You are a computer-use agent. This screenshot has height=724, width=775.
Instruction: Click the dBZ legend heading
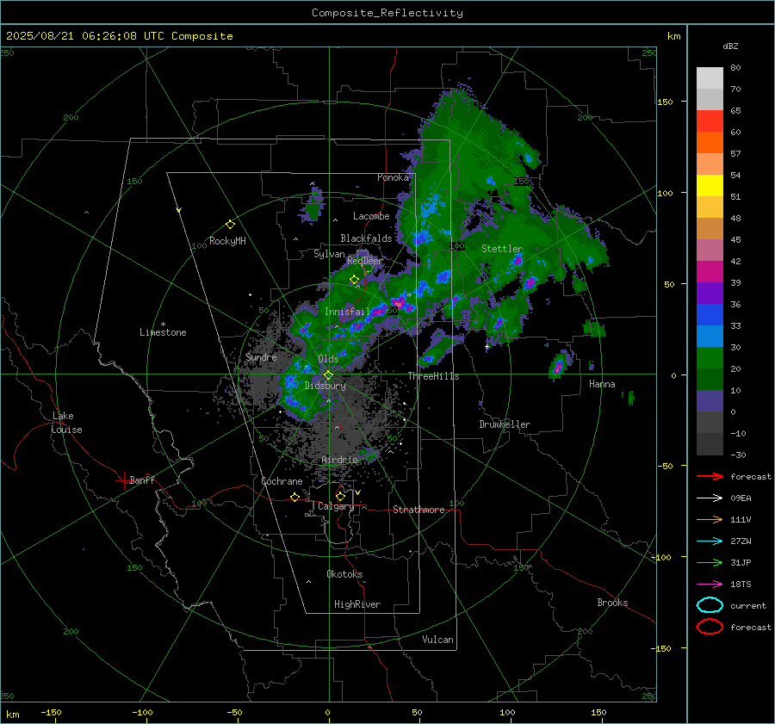(x=730, y=46)
